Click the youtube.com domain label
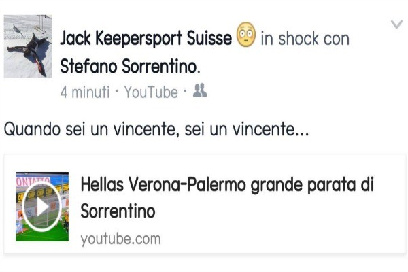This screenshot has width=408, height=272. [120, 239]
